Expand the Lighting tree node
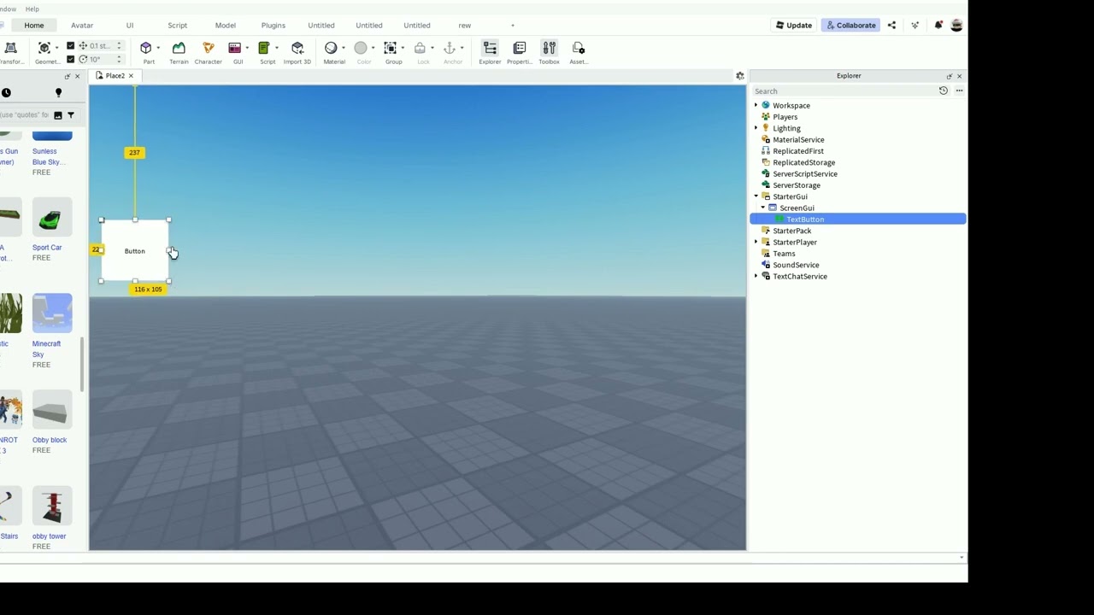This screenshot has height=615, width=1094. point(756,128)
